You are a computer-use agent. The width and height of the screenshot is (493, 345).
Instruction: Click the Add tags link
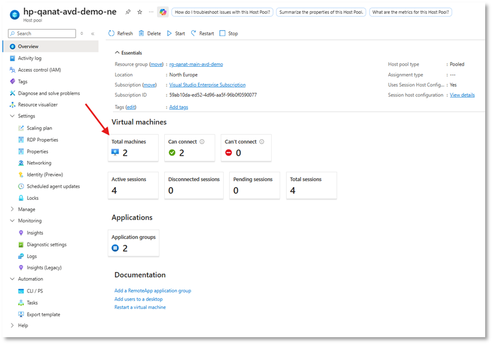coord(179,107)
